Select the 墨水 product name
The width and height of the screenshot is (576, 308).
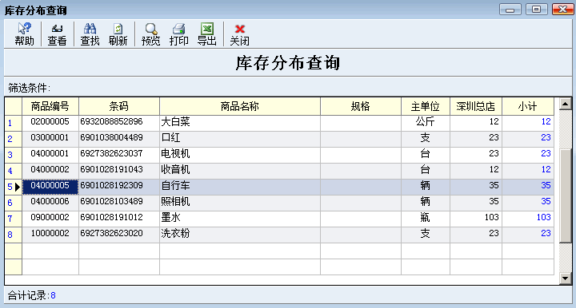point(171,218)
